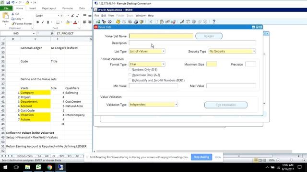Open Chrome from the taskbar
This screenshot has height=172, width=307.
click(49, 167)
